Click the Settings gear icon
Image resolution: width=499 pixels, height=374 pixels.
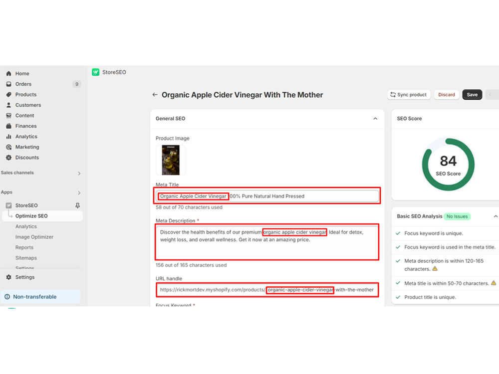[8, 277]
